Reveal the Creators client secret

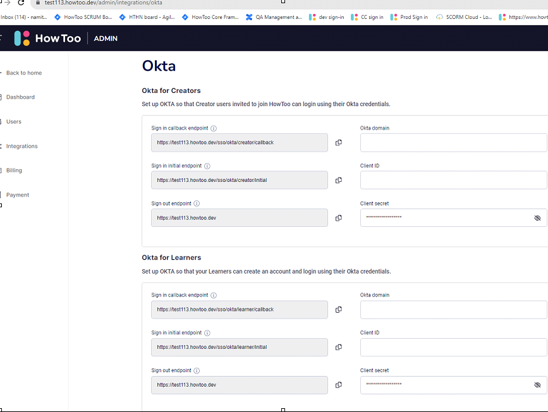coord(537,218)
